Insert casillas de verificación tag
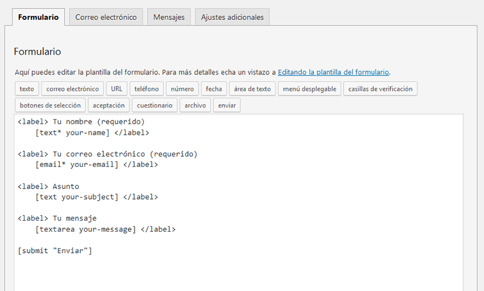The width and height of the screenshot is (484, 291). tap(381, 89)
